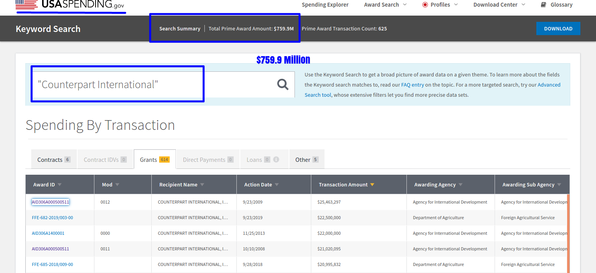Click the action date 9/23/2009
Viewport: 596px width, 273px height.
pos(253,202)
